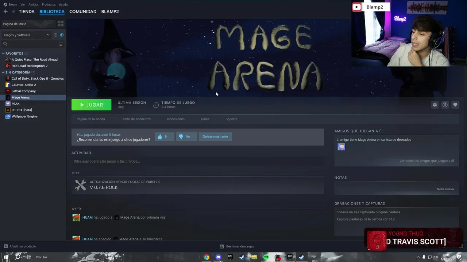Open advanced filters icon beside library search
The width and height of the screenshot is (467, 262).
point(61,44)
